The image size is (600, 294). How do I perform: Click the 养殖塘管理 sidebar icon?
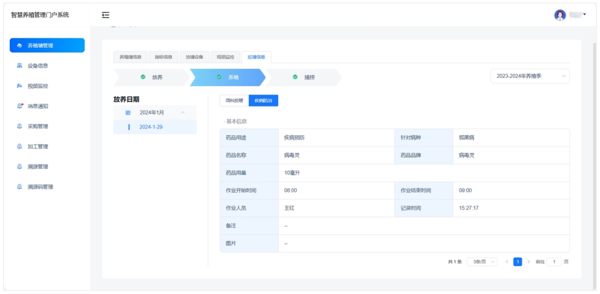(x=19, y=45)
